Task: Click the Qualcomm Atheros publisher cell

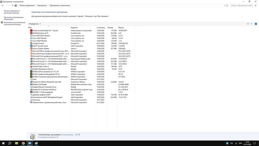Action: [78, 82]
